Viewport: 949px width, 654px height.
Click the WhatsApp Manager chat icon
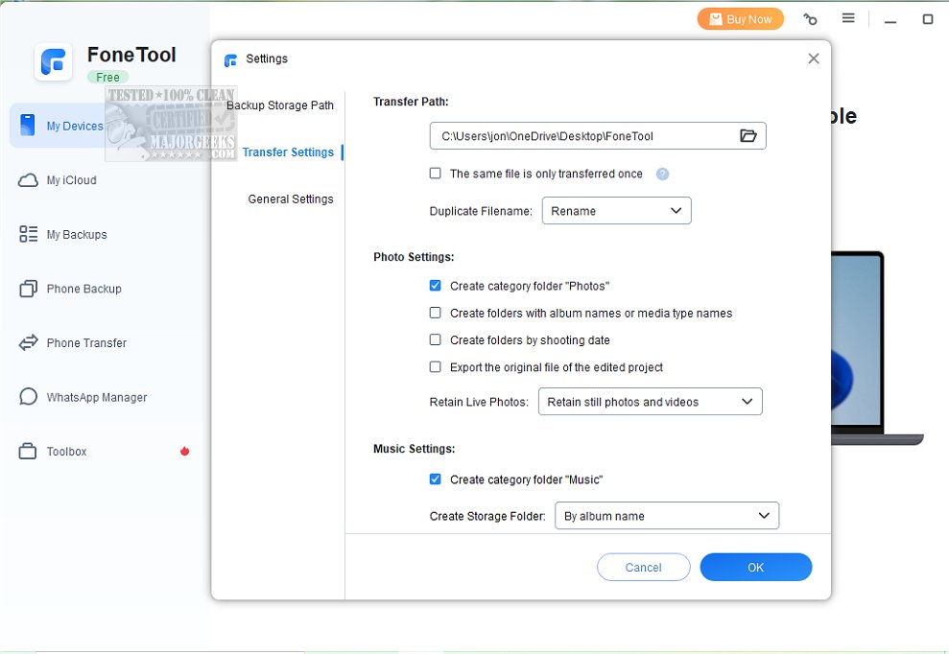tap(28, 397)
